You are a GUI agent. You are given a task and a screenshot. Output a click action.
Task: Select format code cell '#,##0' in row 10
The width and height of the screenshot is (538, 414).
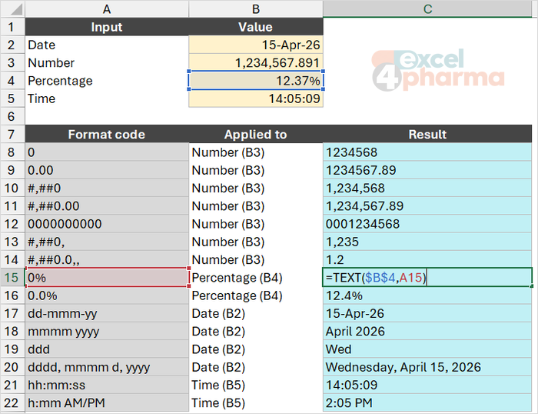pos(107,188)
